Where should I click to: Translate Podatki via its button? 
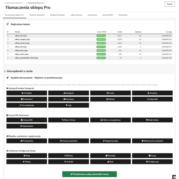pos(69,162)
